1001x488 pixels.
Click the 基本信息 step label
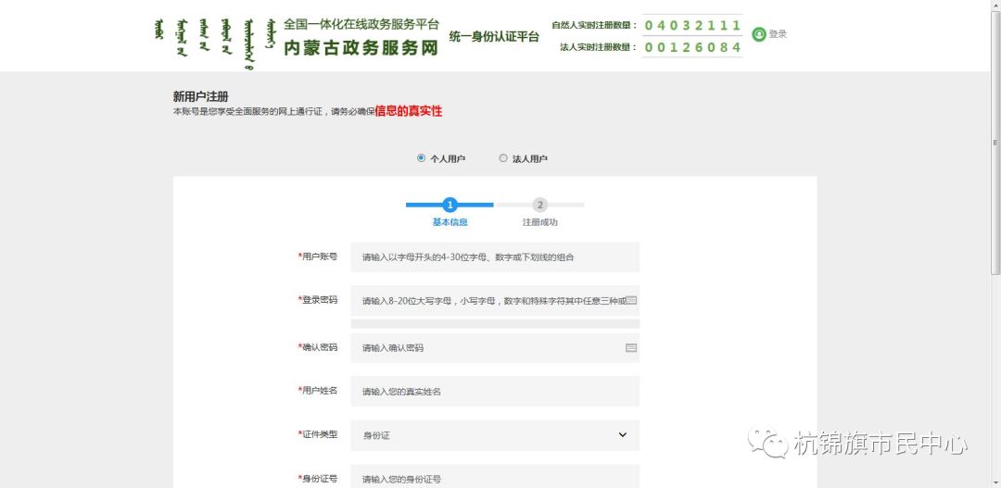[x=450, y=222]
